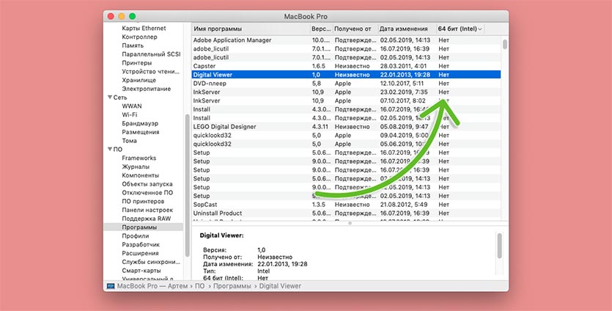The height and width of the screenshot is (311, 612).
Task: Select Wi-Fi in the sidebar
Action: 130,114
